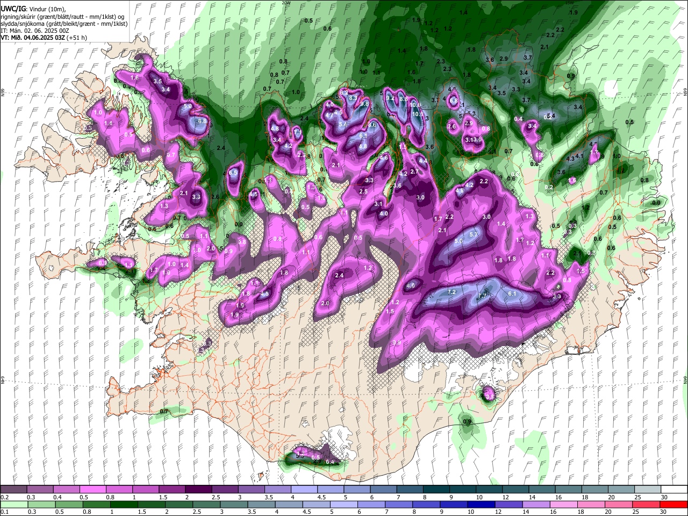This screenshot has width=688, height=516.
Task: Click the 8.6 snowfall value on the map
Action: 372,125
